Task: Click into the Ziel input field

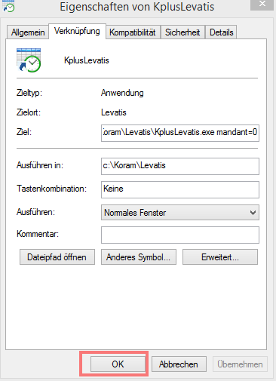Action: coord(180,133)
